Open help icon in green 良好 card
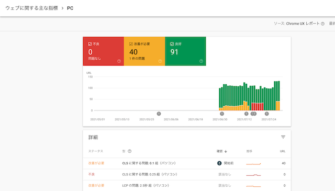The height and width of the screenshot is (191, 335). [201, 61]
